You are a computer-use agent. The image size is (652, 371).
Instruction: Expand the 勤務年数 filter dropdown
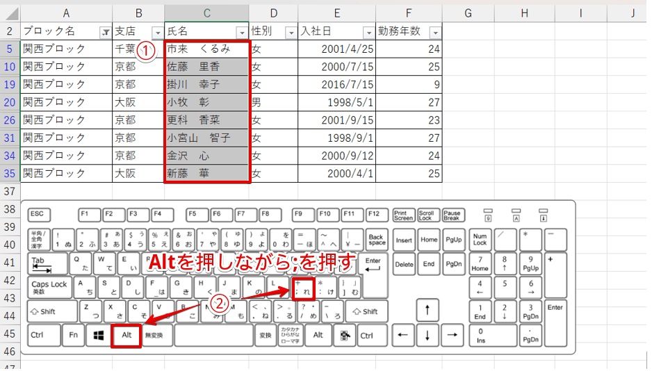click(434, 32)
